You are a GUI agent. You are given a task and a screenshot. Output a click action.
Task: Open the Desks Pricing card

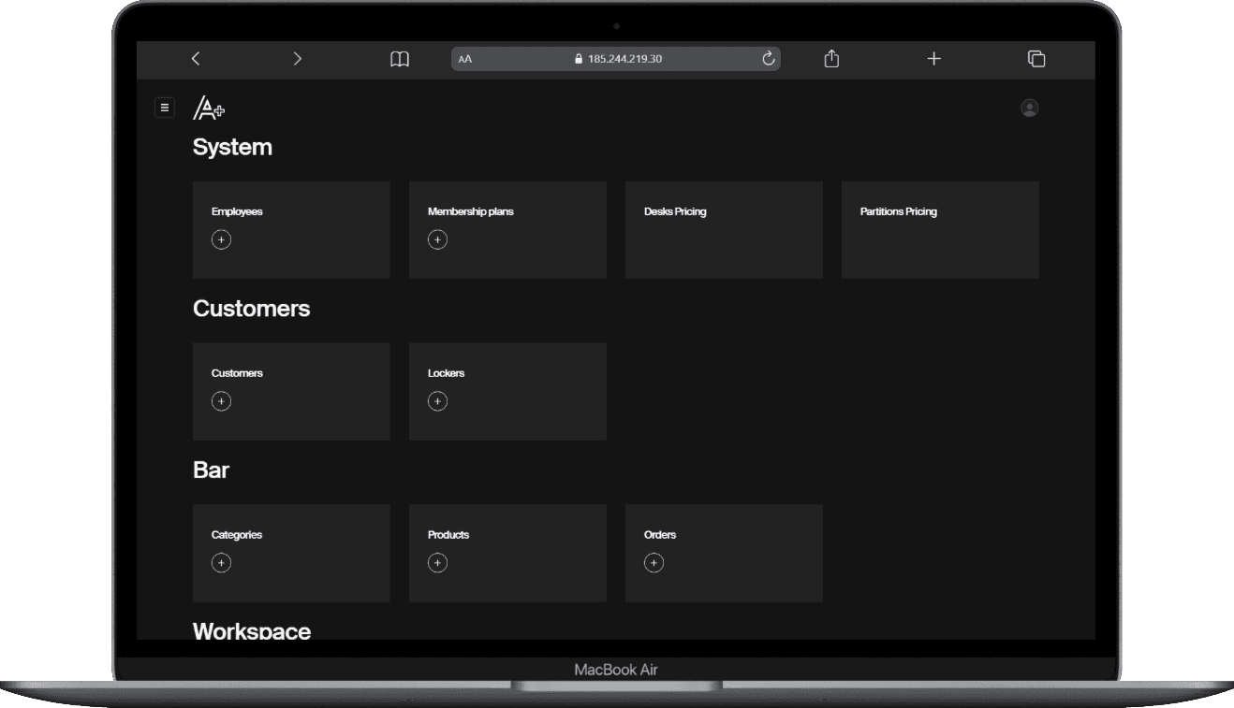724,230
